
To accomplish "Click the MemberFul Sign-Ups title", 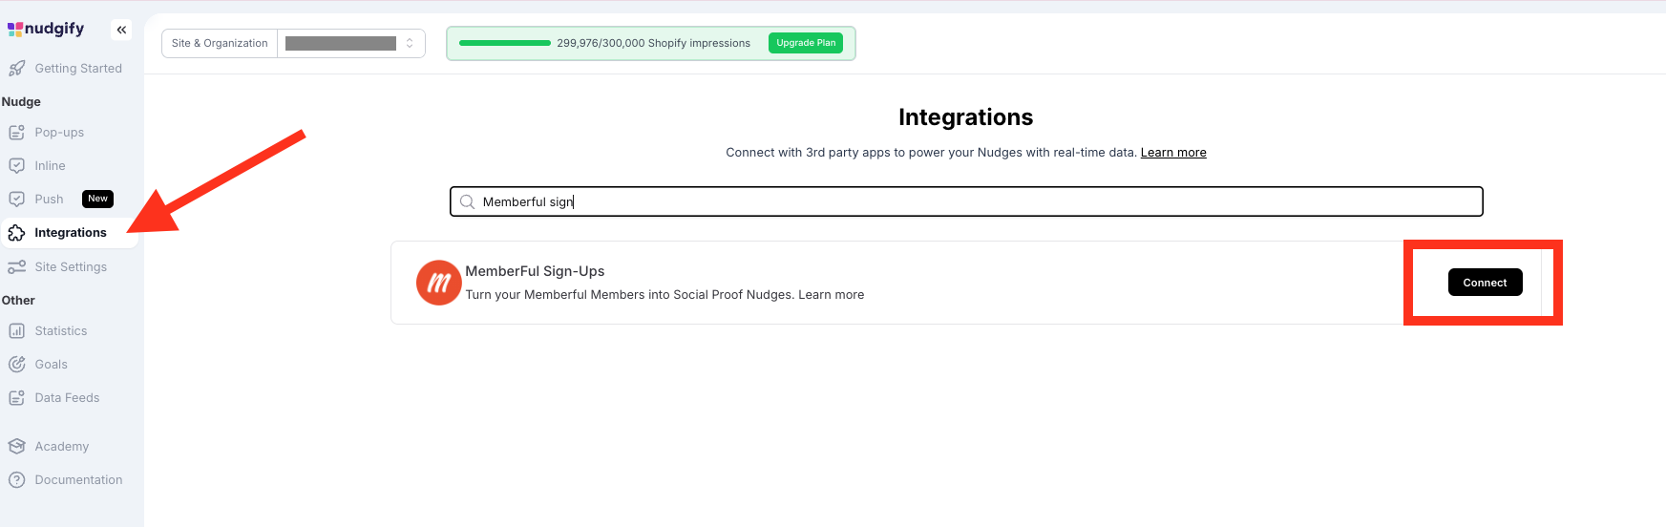I will click(x=535, y=271).
